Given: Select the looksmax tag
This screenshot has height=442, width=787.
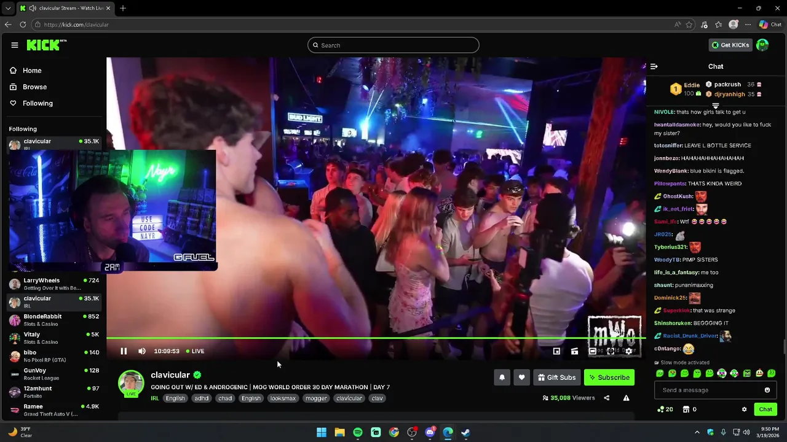Looking at the screenshot, I should tap(283, 398).
